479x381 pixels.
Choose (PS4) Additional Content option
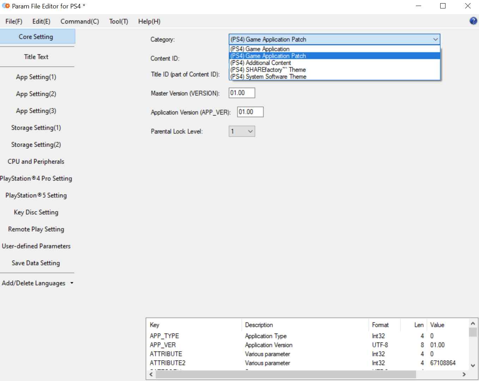[x=335, y=63]
